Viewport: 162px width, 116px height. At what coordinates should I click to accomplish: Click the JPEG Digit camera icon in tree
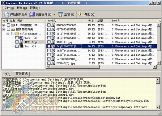coord(21,42)
